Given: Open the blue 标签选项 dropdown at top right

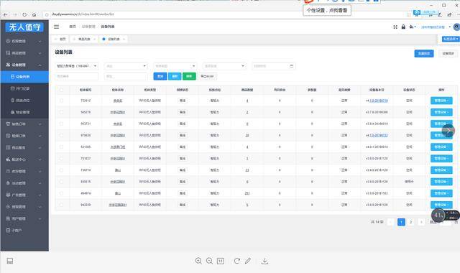Looking at the screenshot, I should 451,39.
